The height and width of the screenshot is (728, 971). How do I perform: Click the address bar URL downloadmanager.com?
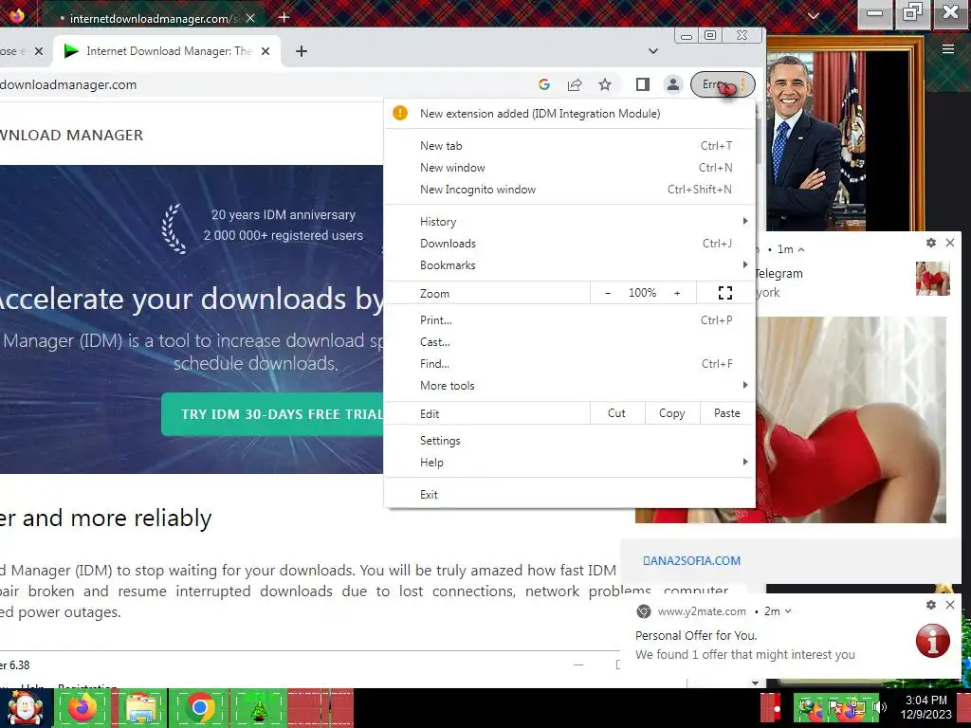[x=68, y=84]
